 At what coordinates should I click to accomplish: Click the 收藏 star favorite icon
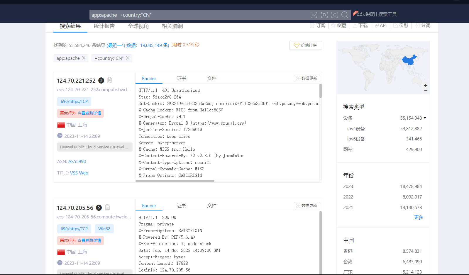pos(333,26)
